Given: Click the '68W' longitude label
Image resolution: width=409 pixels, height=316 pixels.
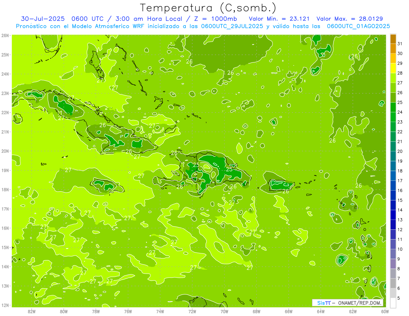Looking at the screenshot, I should tap(257, 311).
